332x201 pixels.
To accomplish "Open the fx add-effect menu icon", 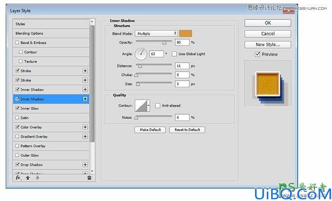I will click(x=18, y=178).
